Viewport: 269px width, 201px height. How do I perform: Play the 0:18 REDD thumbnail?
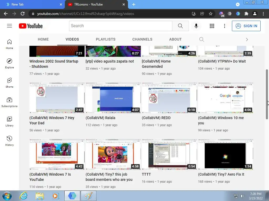tap(169, 98)
